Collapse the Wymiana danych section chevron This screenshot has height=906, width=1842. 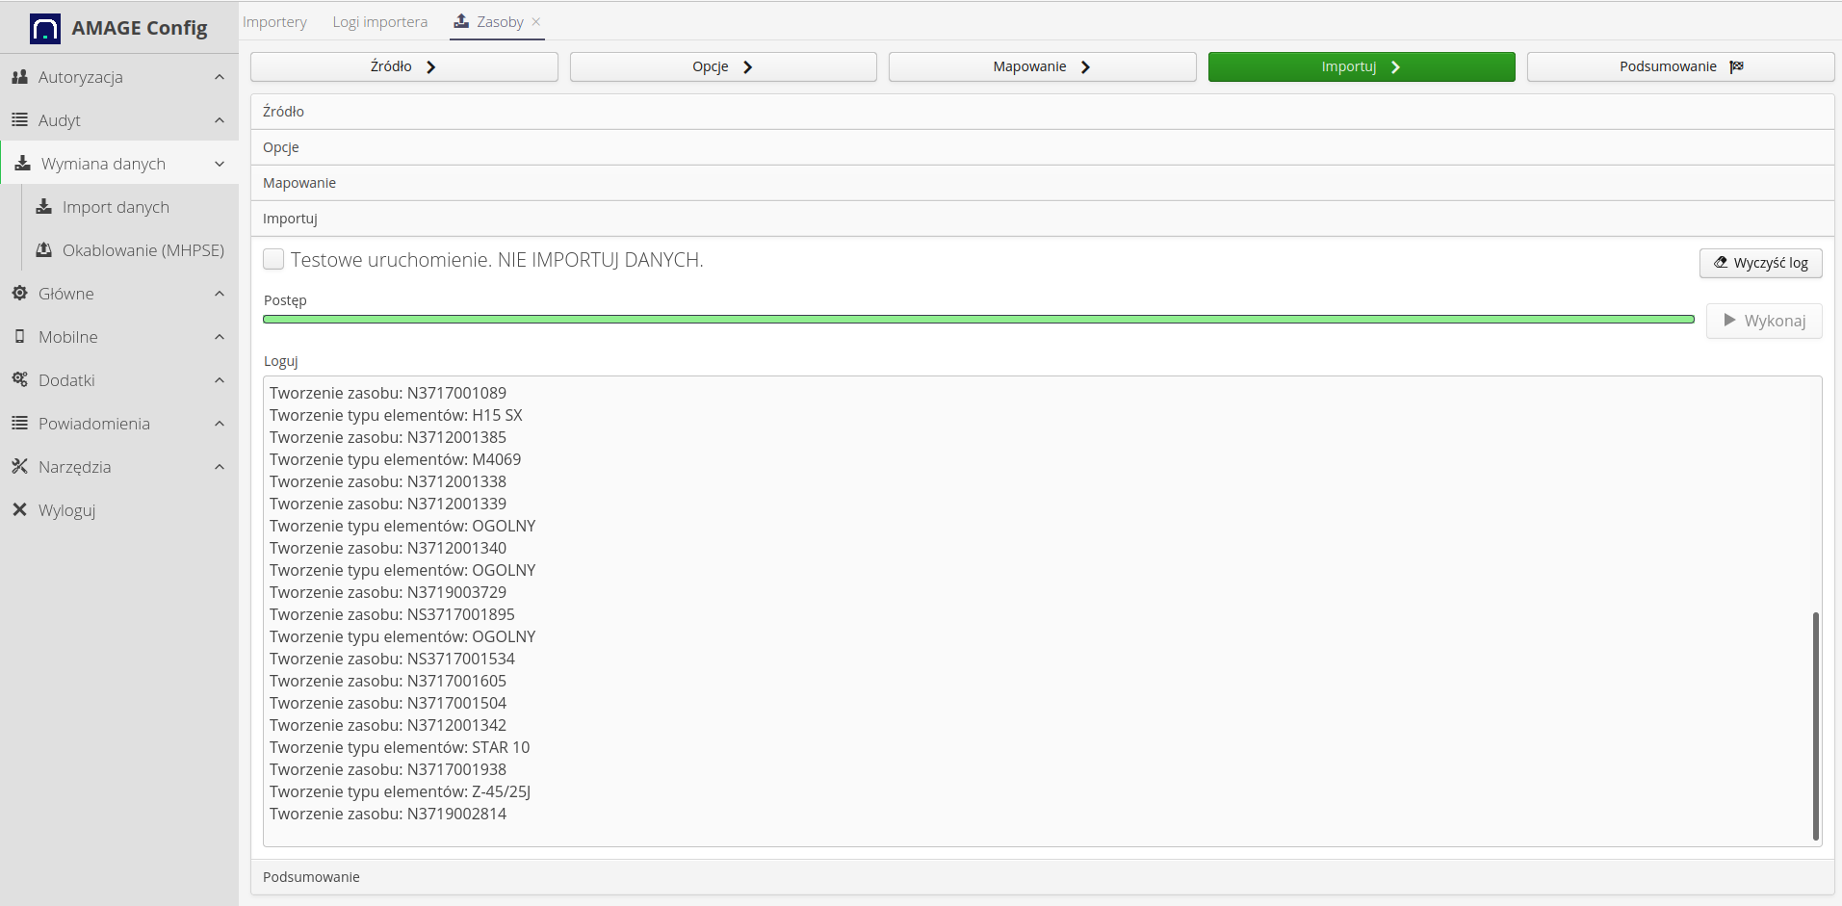point(220,164)
